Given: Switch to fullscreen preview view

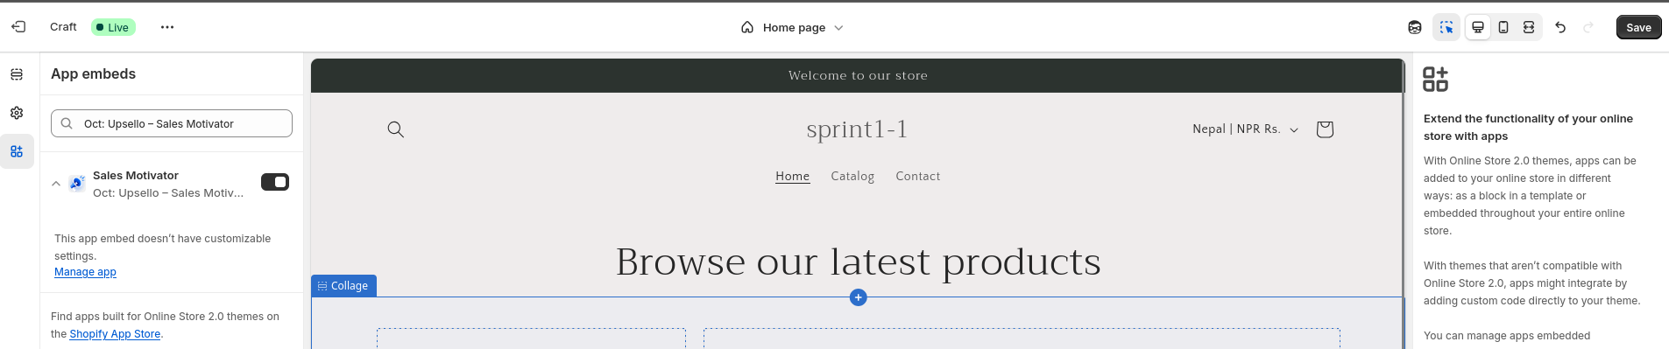Looking at the screenshot, I should pos(1529,27).
